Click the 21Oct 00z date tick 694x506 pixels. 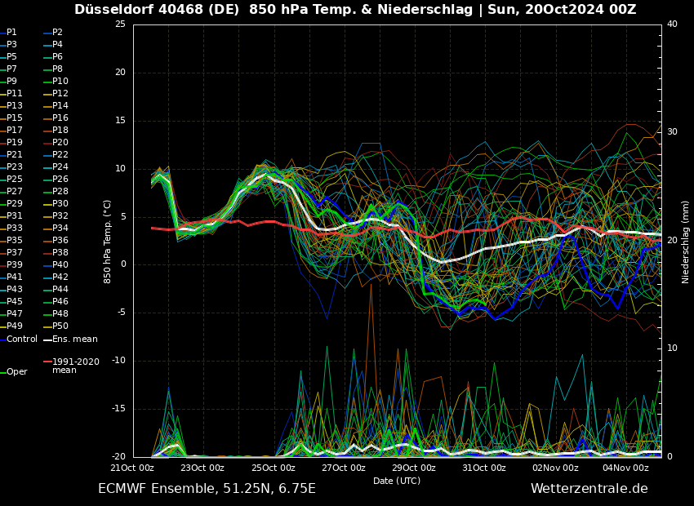coord(132,468)
